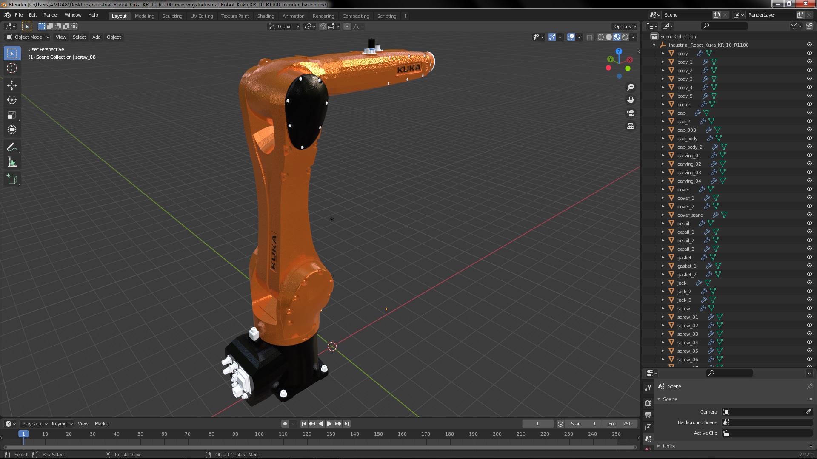Viewport: 817px width, 459px height.
Task: Select the Annotate tool
Action: click(12, 147)
